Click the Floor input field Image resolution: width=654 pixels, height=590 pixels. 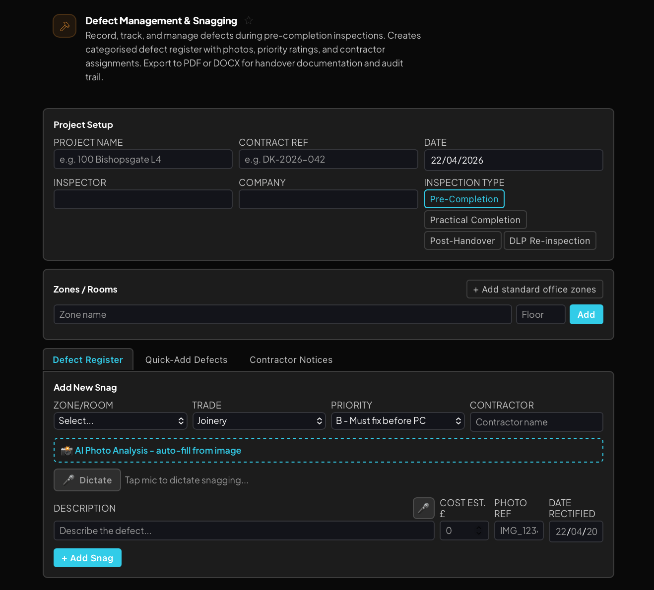point(541,314)
